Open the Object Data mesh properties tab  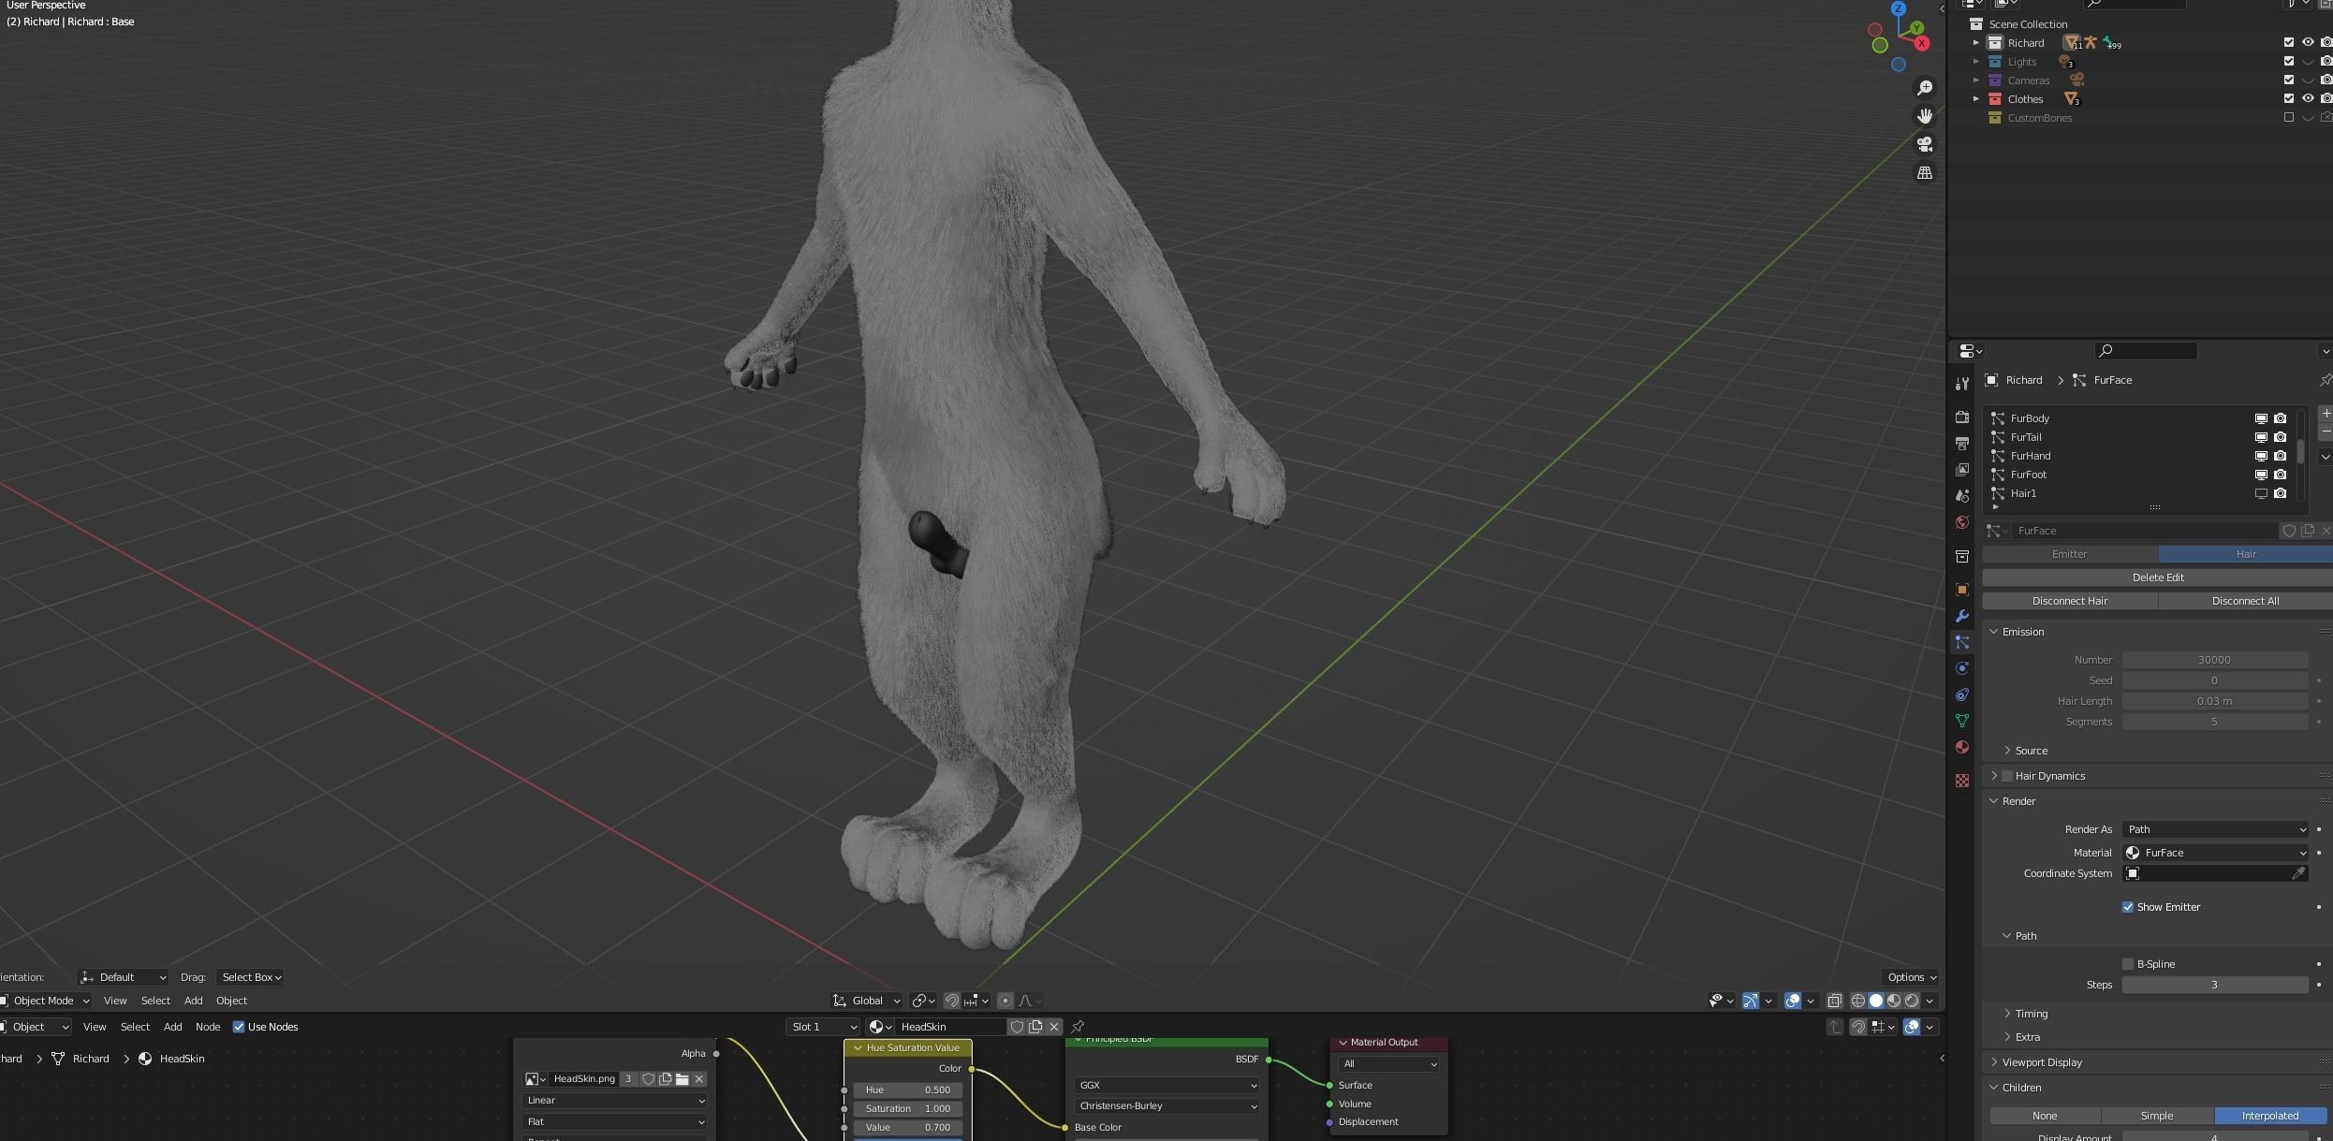[1962, 721]
